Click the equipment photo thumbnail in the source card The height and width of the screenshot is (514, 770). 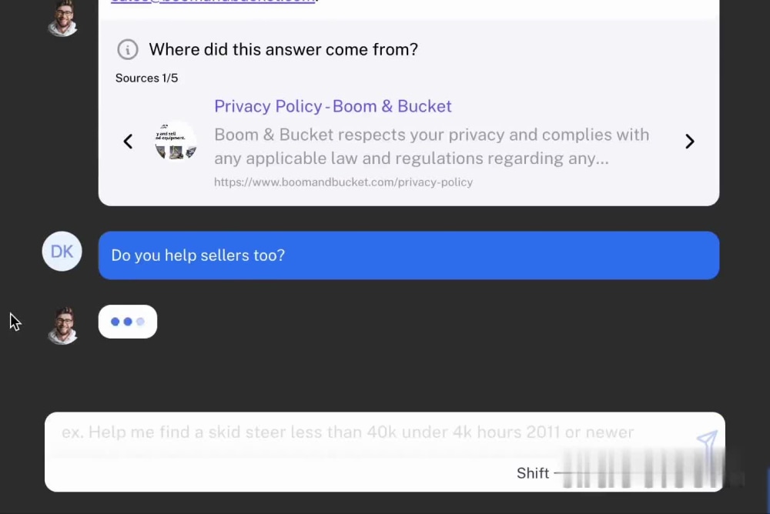tap(175, 141)
